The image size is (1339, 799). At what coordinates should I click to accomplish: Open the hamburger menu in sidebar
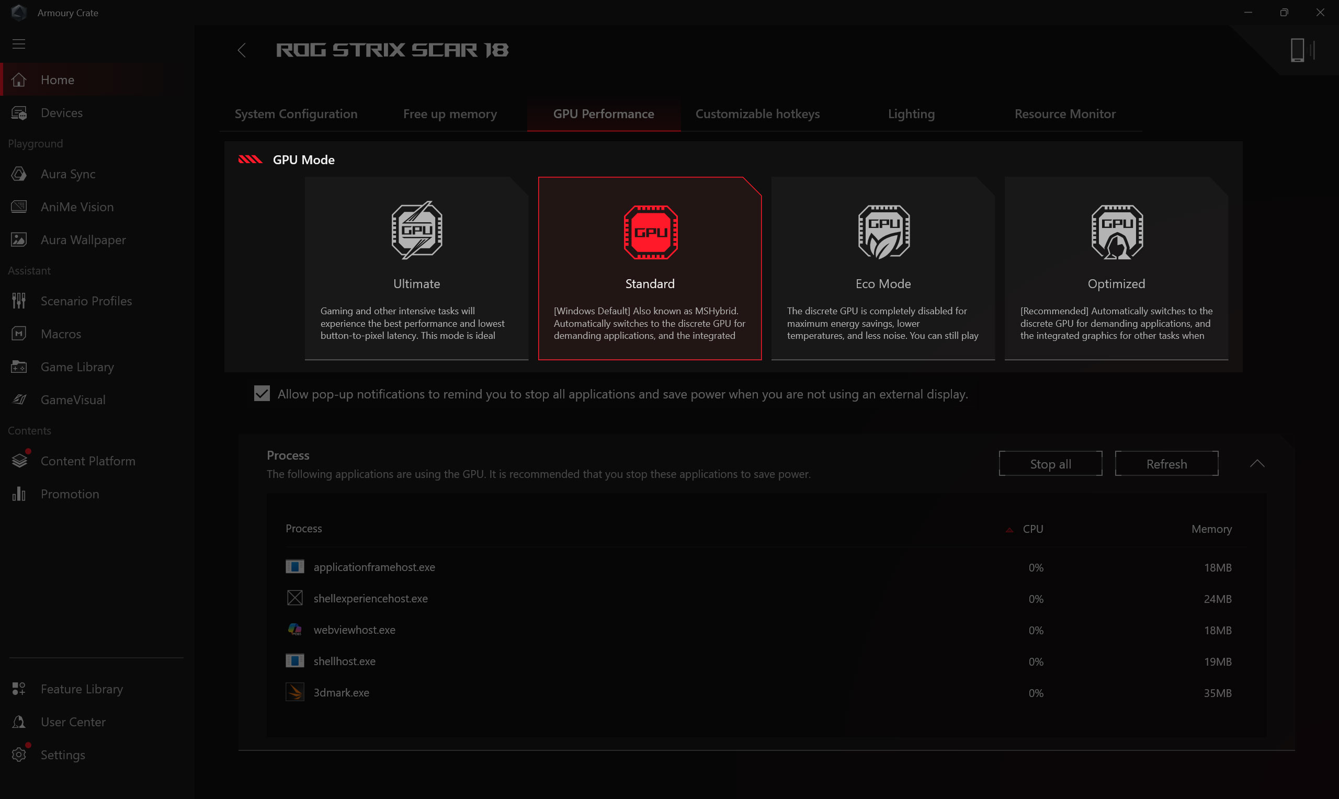[x=19, y=44]
